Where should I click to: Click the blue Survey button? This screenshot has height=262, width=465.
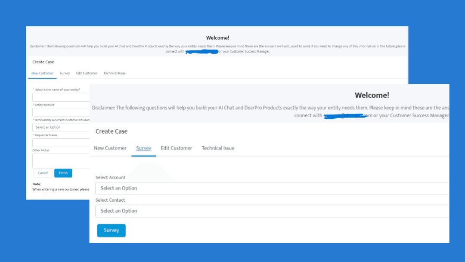click(111, 231)
